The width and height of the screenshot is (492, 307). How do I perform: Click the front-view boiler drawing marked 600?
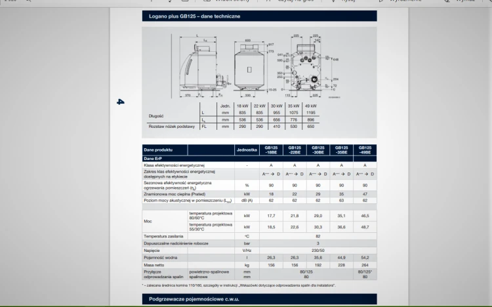tap(253, 66)
